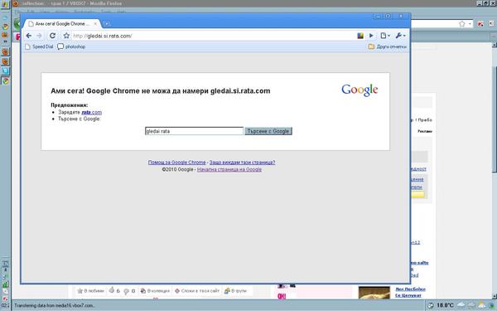
Task: Click Сложи в твоя сайт on the Firefox page
Action: [197, 291]
